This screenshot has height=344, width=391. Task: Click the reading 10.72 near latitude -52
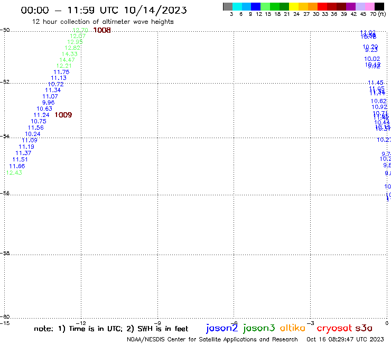pyautogui.click(x=55, y=85)
